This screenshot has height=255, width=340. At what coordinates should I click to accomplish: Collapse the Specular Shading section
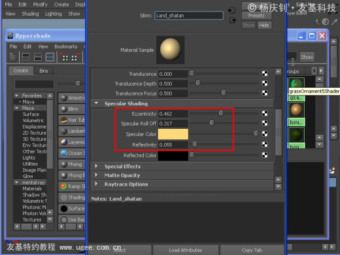pyautogui.click(x=96, y=103)
